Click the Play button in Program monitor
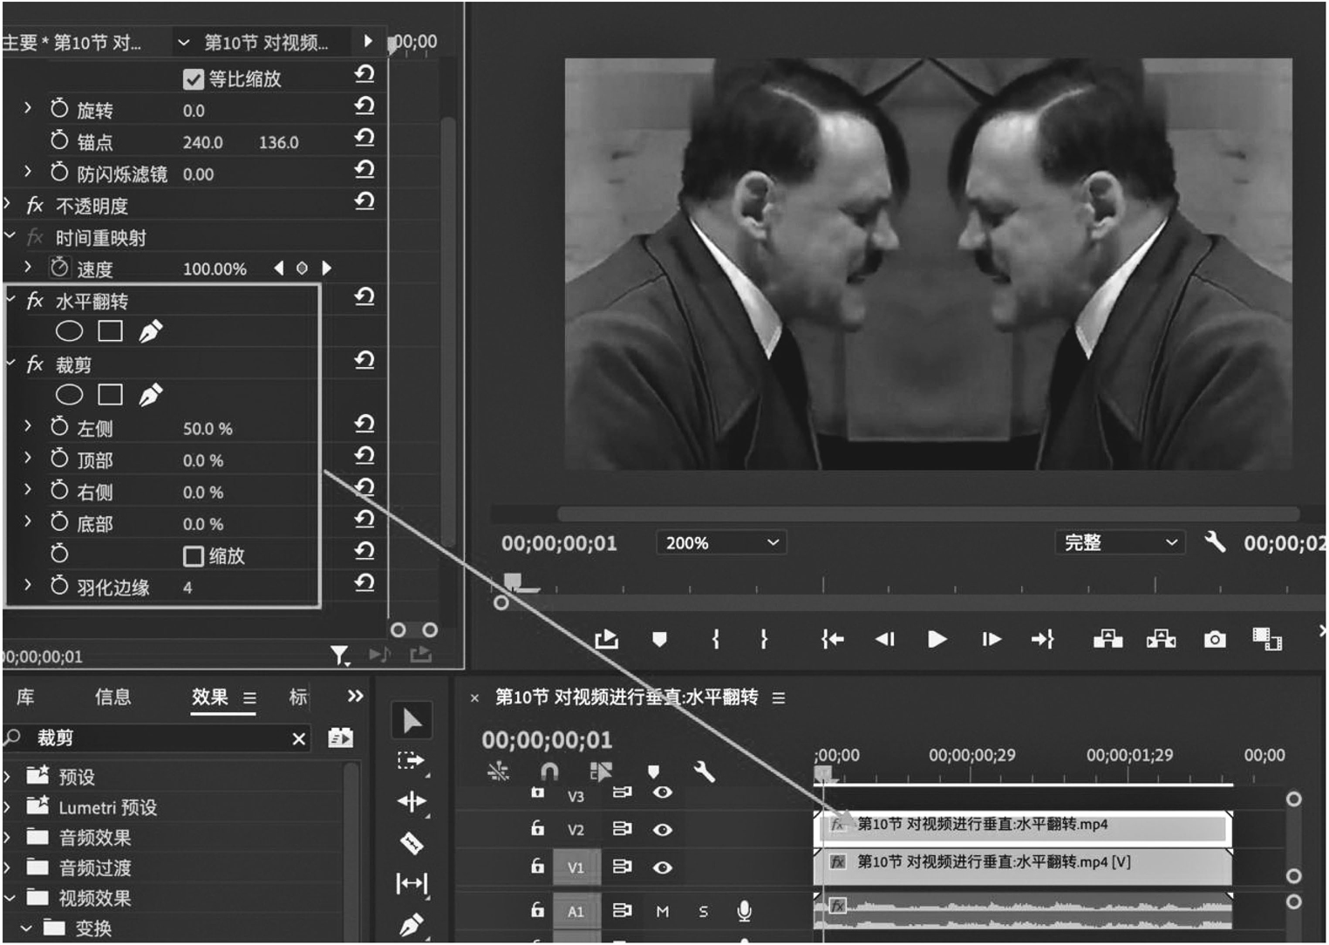The height and width of the screenshot is (945, 1329). [x=937, y=640]
